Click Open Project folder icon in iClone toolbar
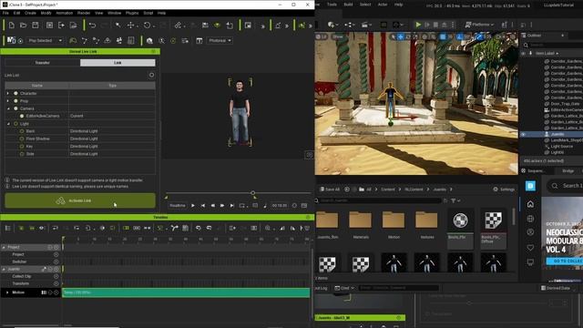583x328 pixels. coord(23,26)
